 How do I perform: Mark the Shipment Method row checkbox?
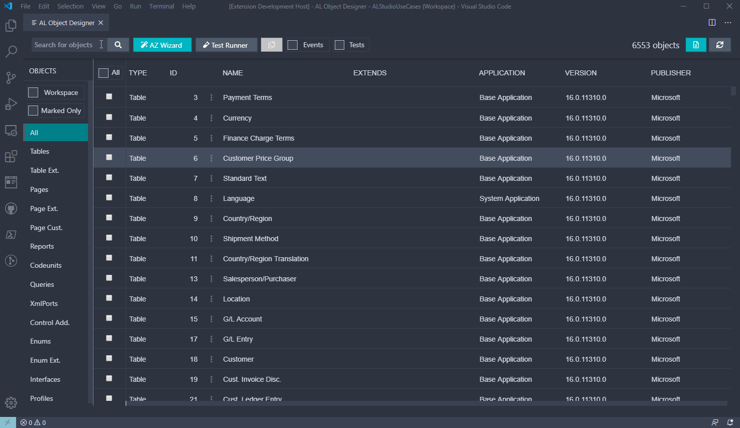(x=109, y=238)
